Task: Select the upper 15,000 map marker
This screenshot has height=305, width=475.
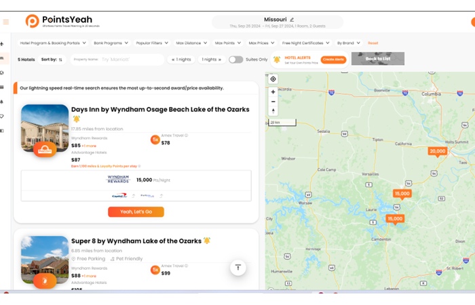Action: coord(402,194)
